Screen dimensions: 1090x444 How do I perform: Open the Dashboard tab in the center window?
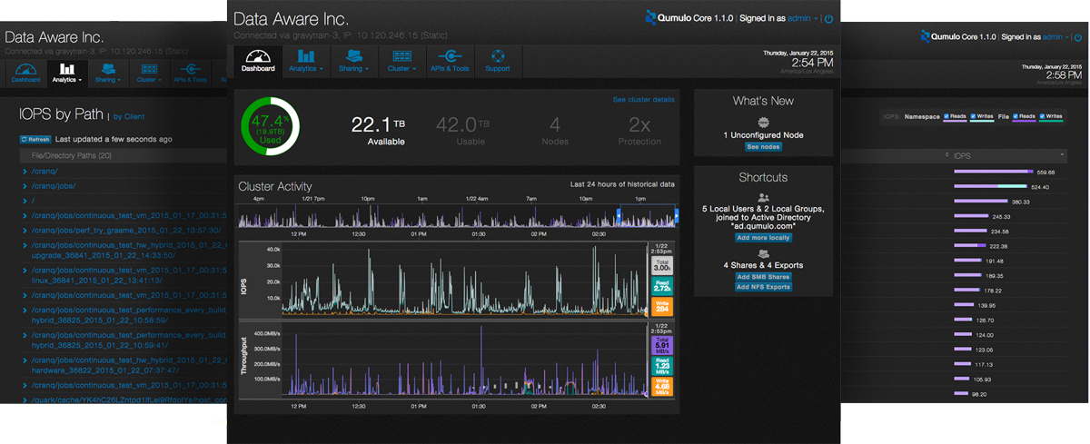pyautogui.click(x=258, y=60)
